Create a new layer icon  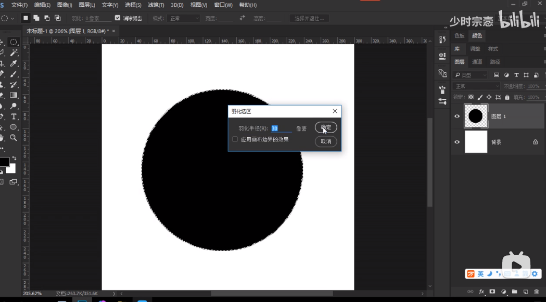click(x=526, y=292)
